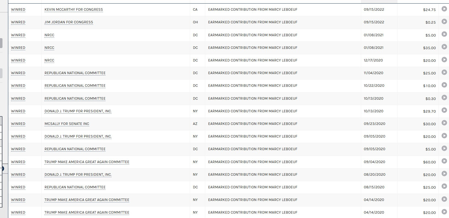Expand arrow icon for McSally for Senate row
The width and height of the screenshot is (449, 218).
pos(444,123)
